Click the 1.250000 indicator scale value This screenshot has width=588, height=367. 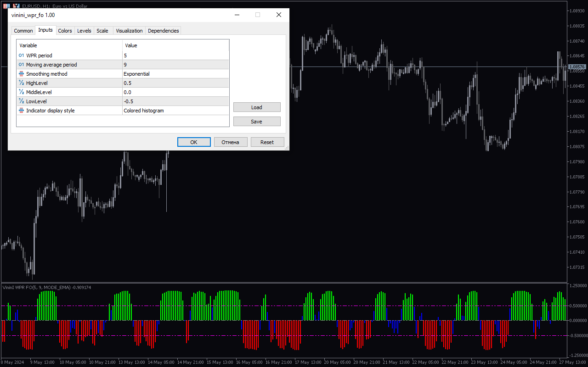(577, 285)
